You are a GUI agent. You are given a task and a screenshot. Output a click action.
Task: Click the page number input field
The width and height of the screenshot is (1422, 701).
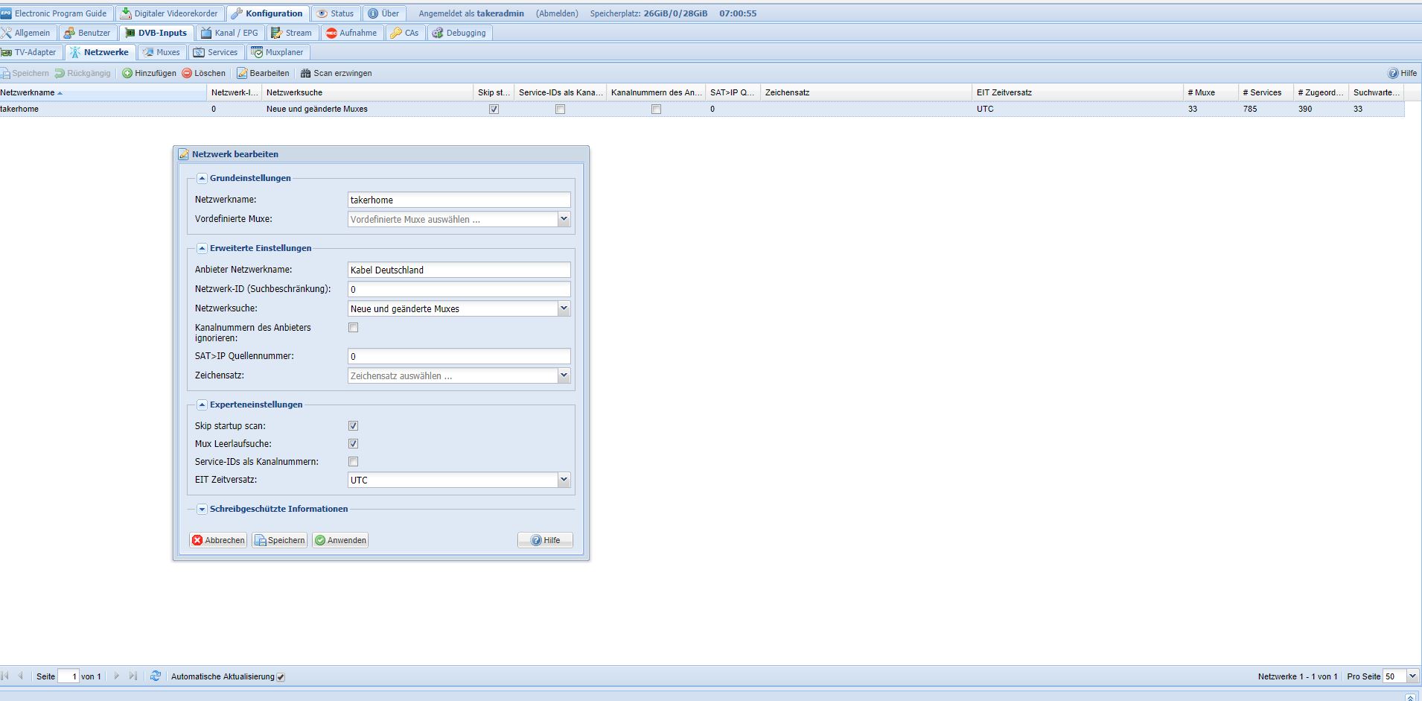68,676
